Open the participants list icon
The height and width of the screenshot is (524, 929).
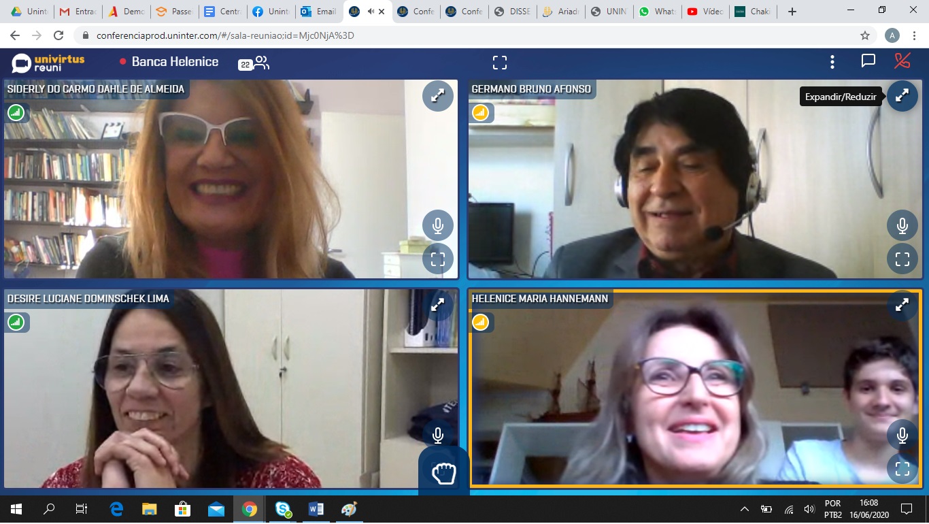[261, 63]
